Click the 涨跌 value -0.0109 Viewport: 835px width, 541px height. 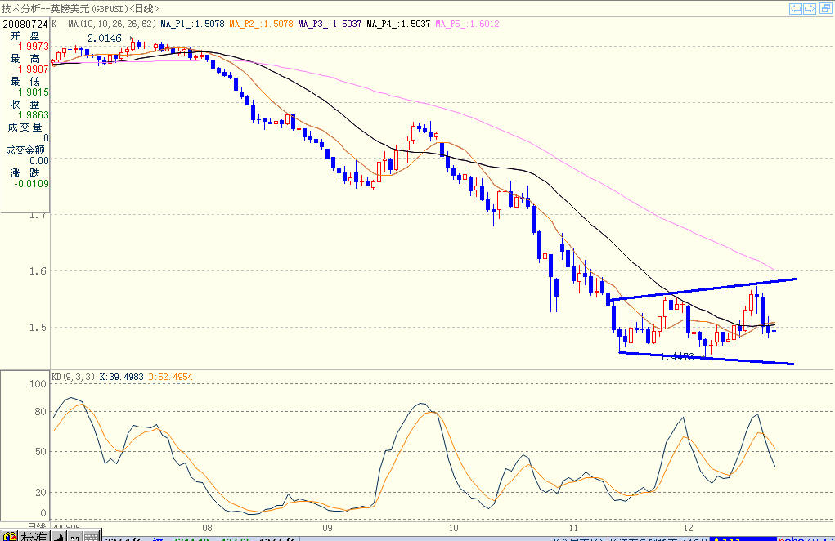(x=31, y=184)
